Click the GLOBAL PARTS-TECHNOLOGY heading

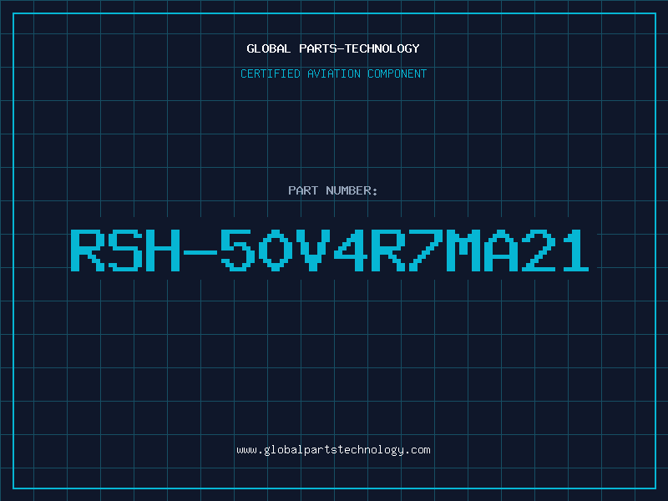click(333, 48)
